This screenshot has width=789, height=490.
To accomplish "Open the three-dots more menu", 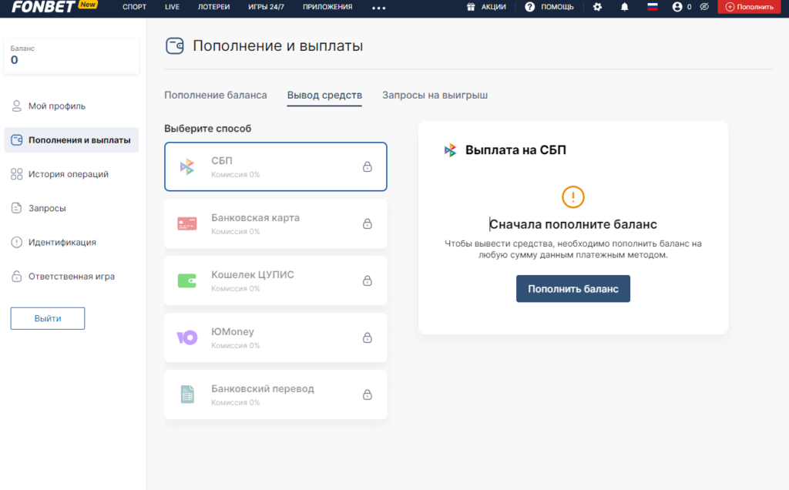I will pyautogui.click(x=378, y=8).
